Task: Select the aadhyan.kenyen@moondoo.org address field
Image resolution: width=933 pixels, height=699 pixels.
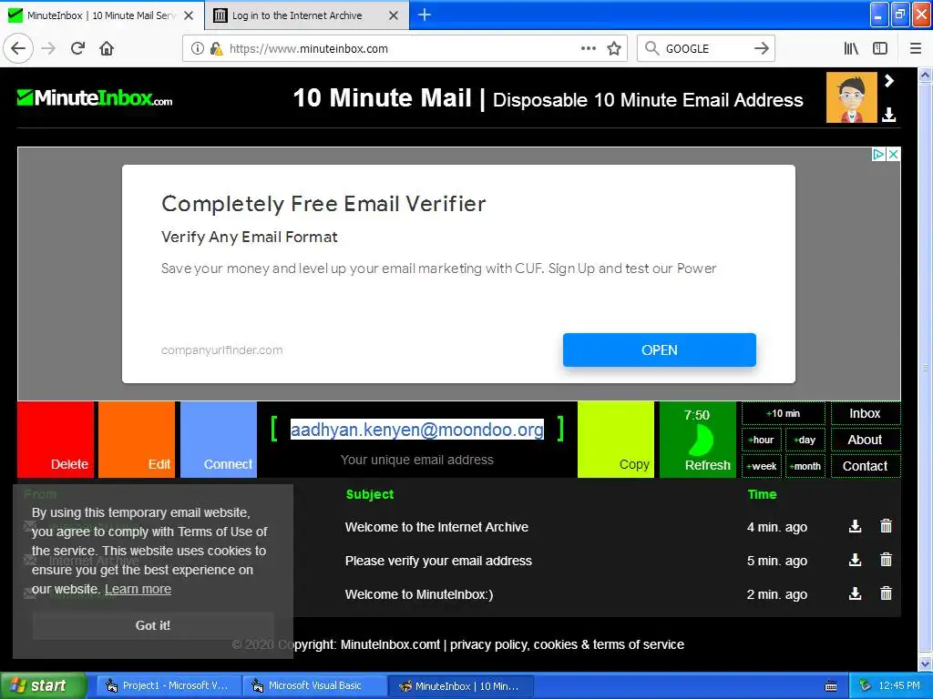Action: point(417,430)
